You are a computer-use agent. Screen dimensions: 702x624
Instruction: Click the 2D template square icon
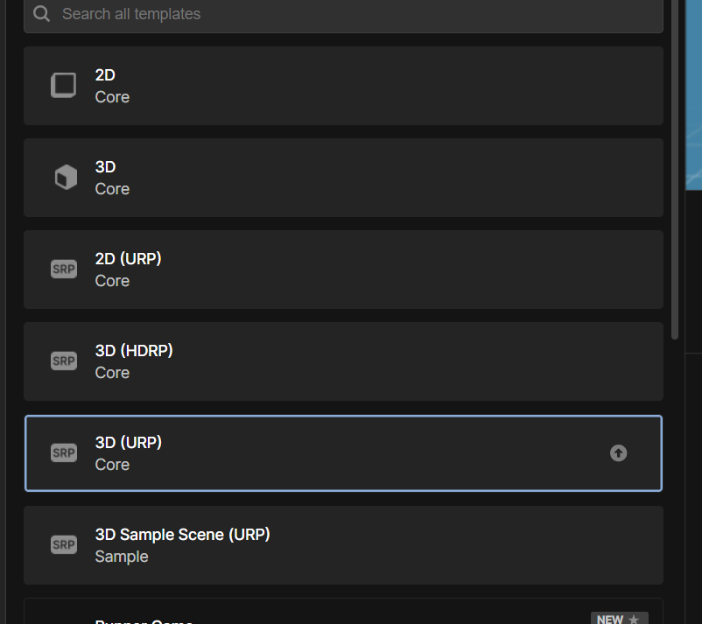(63, 86)
